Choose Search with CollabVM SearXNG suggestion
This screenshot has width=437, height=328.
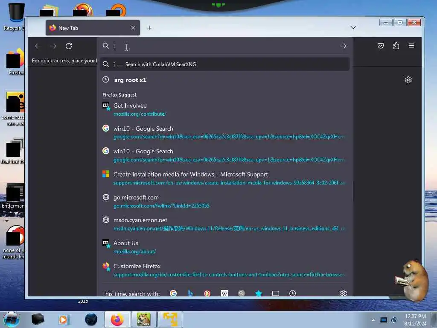(x=224, y=64)
